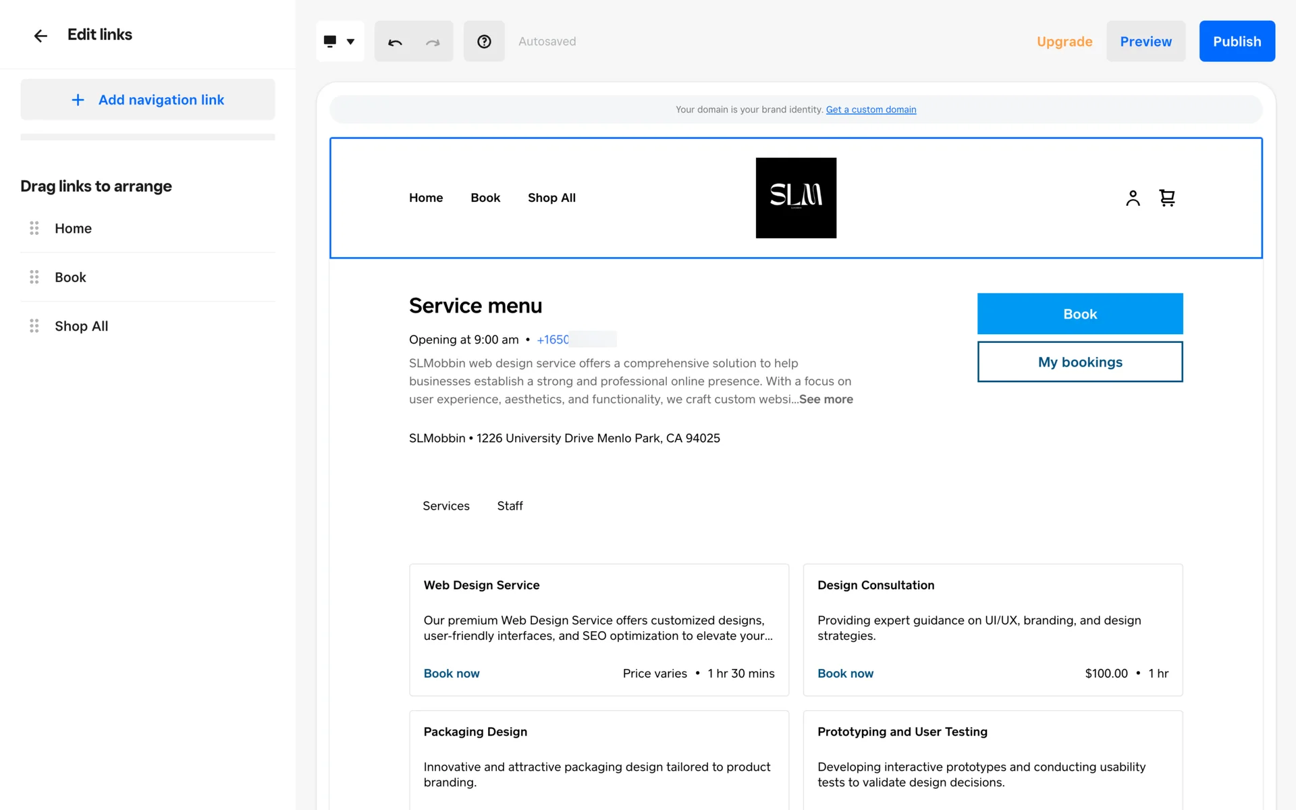This screenshot has width=1296, height=810.
Task: Click the My bookings button
Action: tap(1079, 362)
